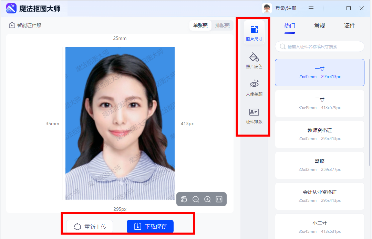This screenshot has height=239, width=372.
Task: Click the actual-size ratio icon
Action: tap(219, 199)
